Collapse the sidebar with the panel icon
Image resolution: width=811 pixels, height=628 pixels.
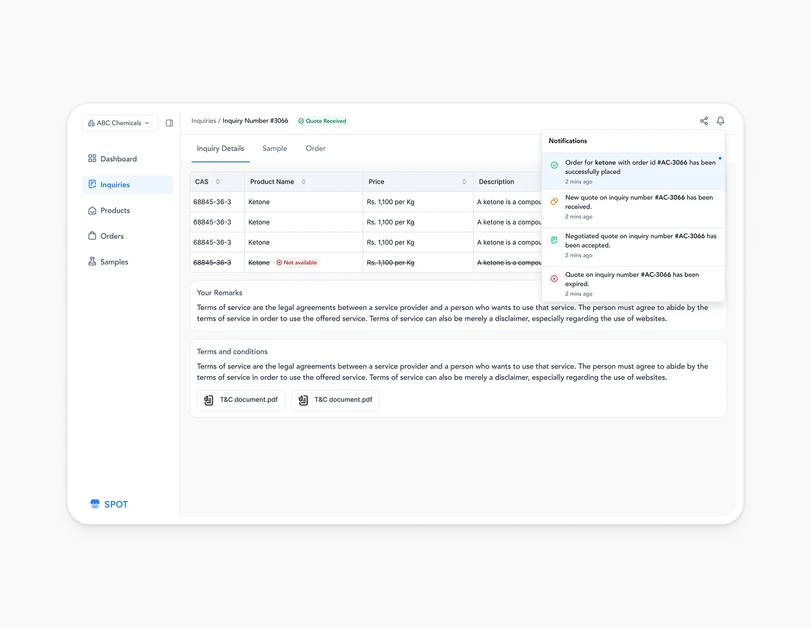coord(169,123)
